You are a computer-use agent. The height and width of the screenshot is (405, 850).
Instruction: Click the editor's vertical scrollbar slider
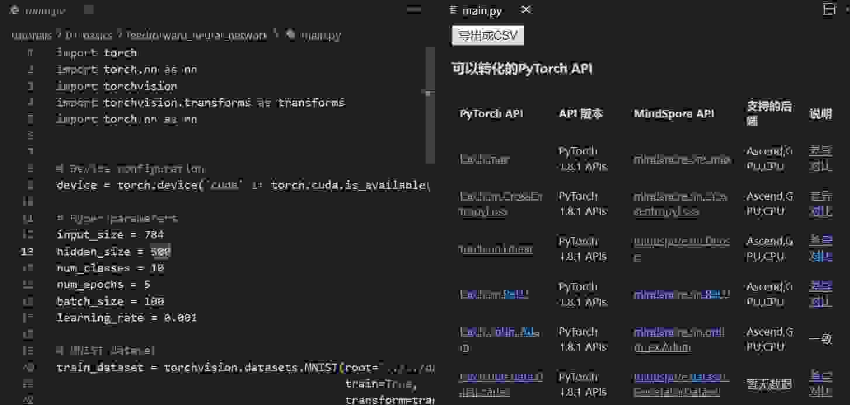point(430,105)
